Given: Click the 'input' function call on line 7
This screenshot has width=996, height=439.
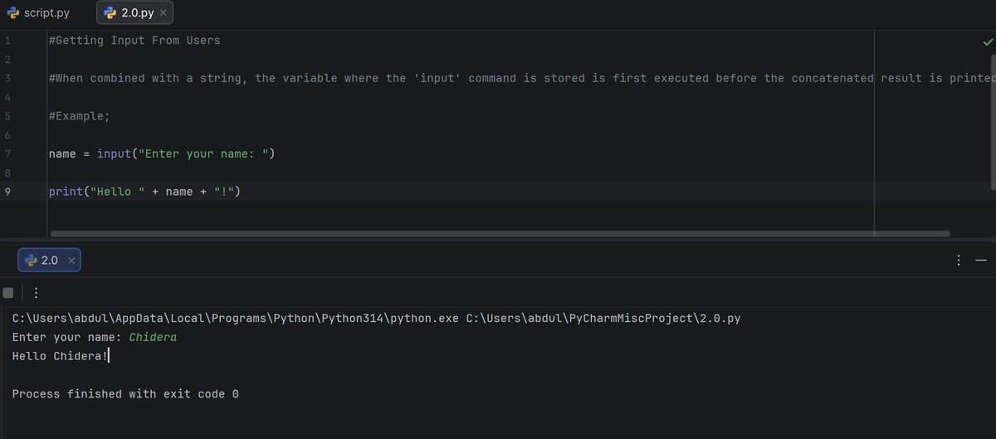Looking at the screenshot, I should click(x=114, y=154).
